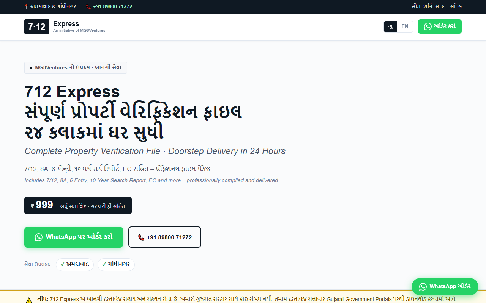Open the Express brand name link

point(66,24)
